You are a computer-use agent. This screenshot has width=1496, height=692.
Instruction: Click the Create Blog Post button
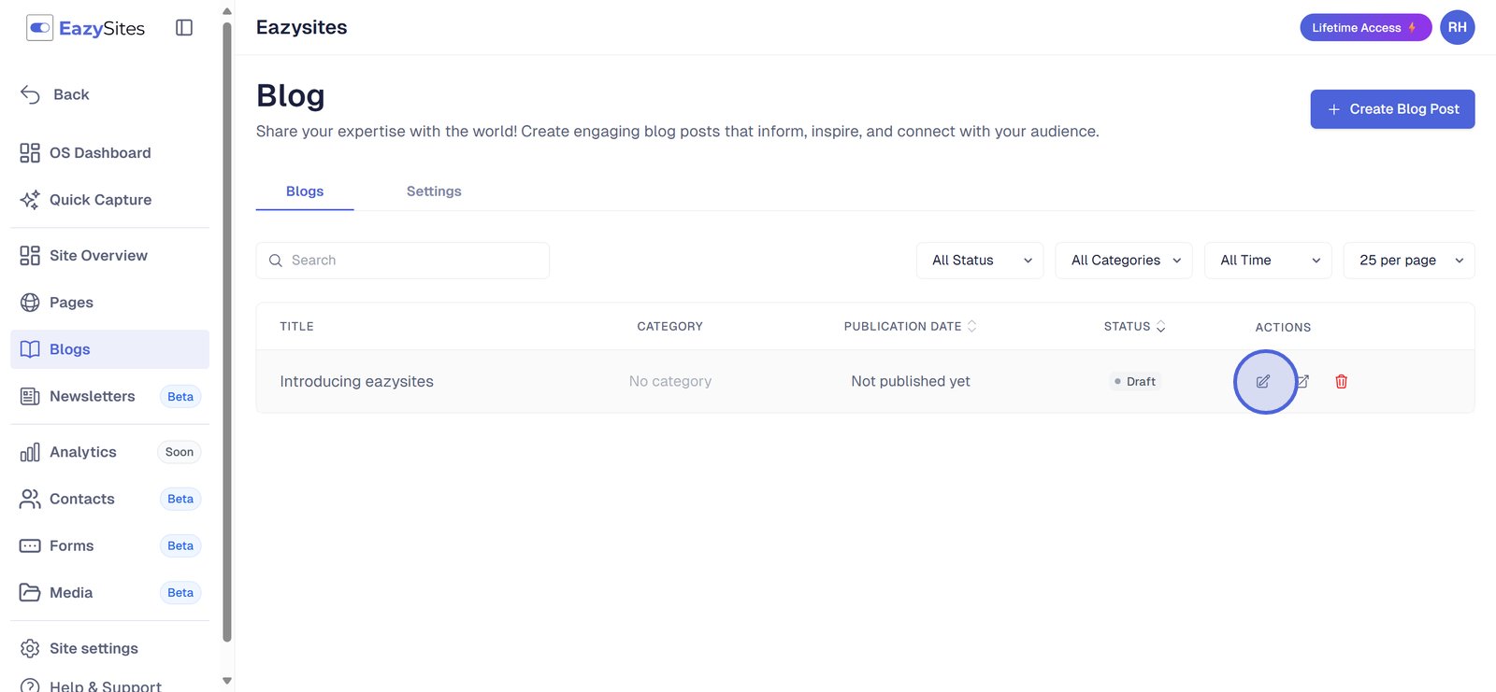pos(1392,109)
